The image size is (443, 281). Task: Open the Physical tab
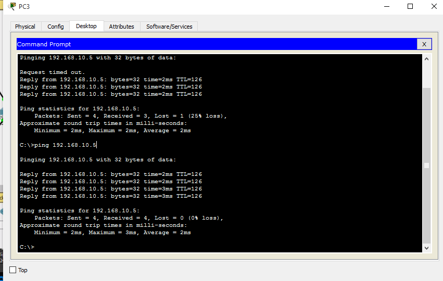25,27
